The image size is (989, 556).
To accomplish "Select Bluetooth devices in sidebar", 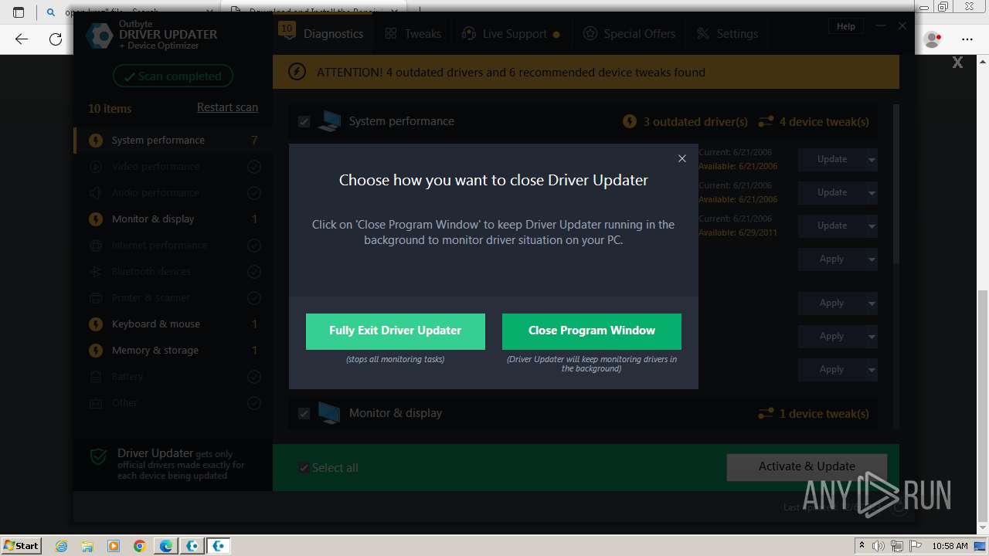I will (173, 272).
